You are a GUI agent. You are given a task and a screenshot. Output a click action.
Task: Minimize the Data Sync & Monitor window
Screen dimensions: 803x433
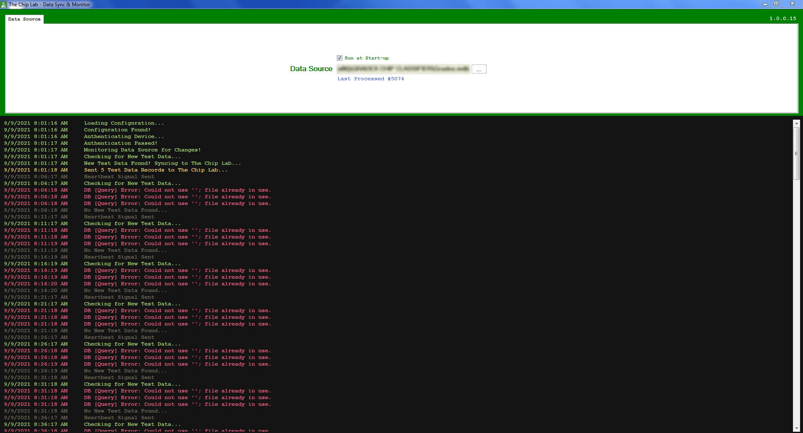pos(765,4)
